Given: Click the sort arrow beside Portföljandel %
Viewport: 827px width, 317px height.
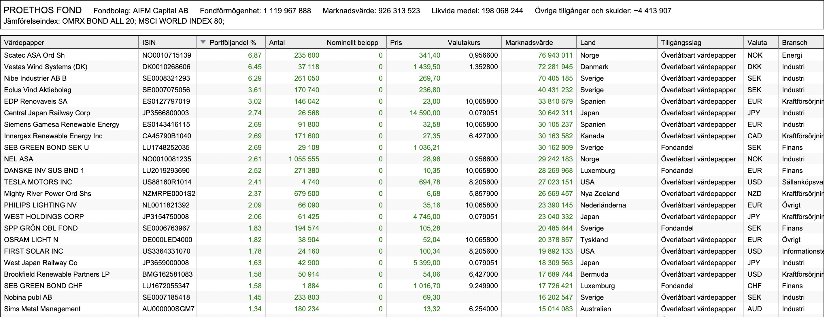Looking at the screenshot, I should pos(203,42).
